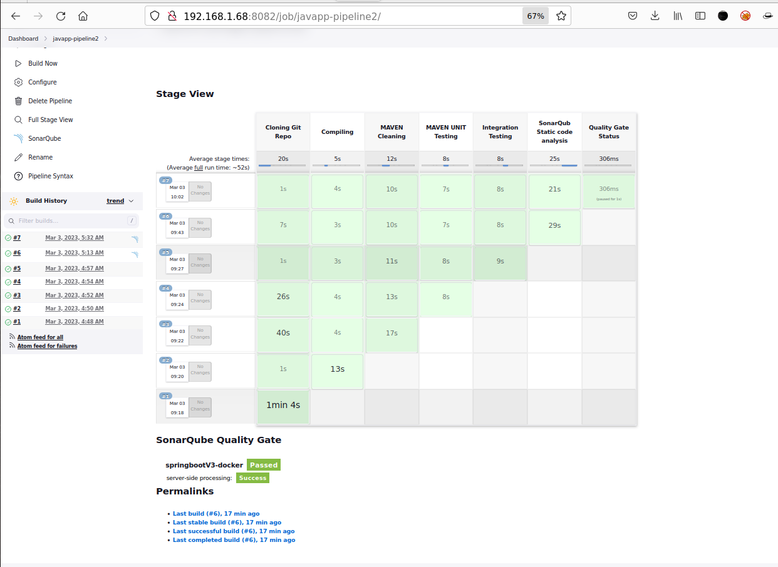This screenshot has width=778, height=567.
Task: Open Atom feed for failures link
Action: pyautogui.click(x=47, y=346)
